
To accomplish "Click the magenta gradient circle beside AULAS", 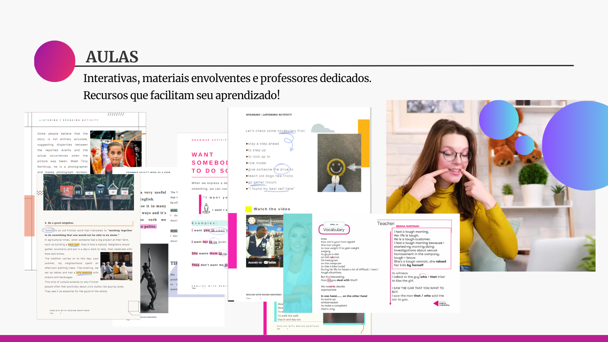I will tap(54, 61).
